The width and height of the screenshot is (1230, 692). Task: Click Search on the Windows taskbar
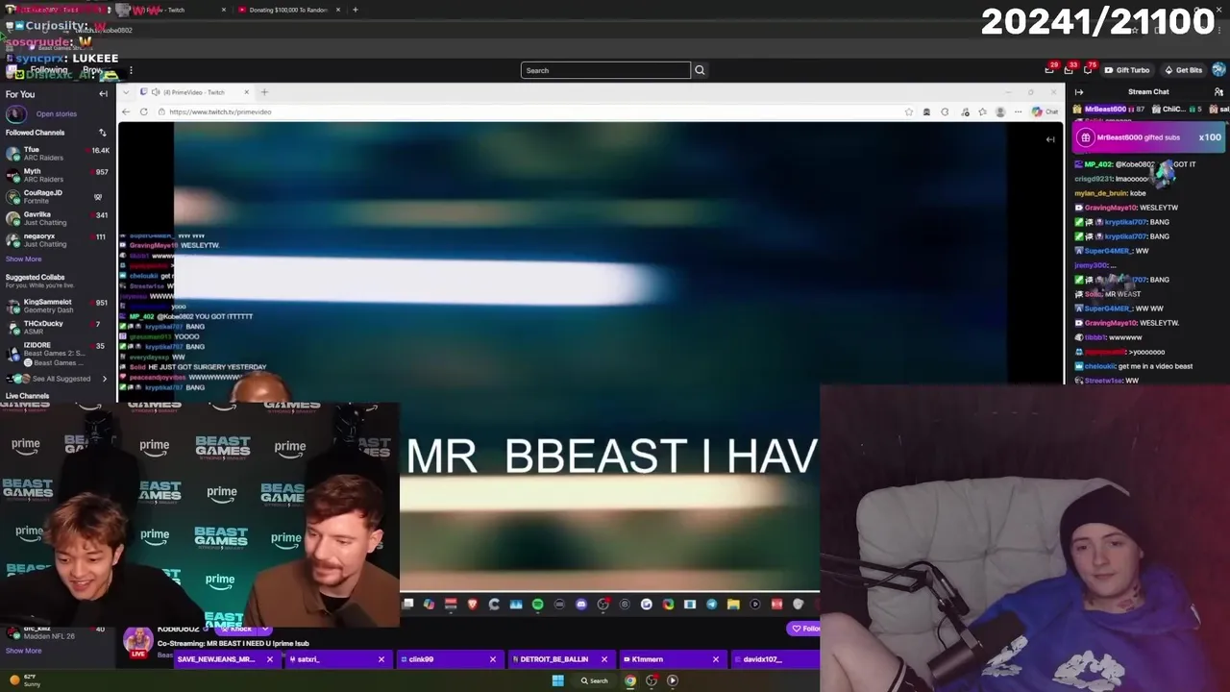click(x=594, y=680)
